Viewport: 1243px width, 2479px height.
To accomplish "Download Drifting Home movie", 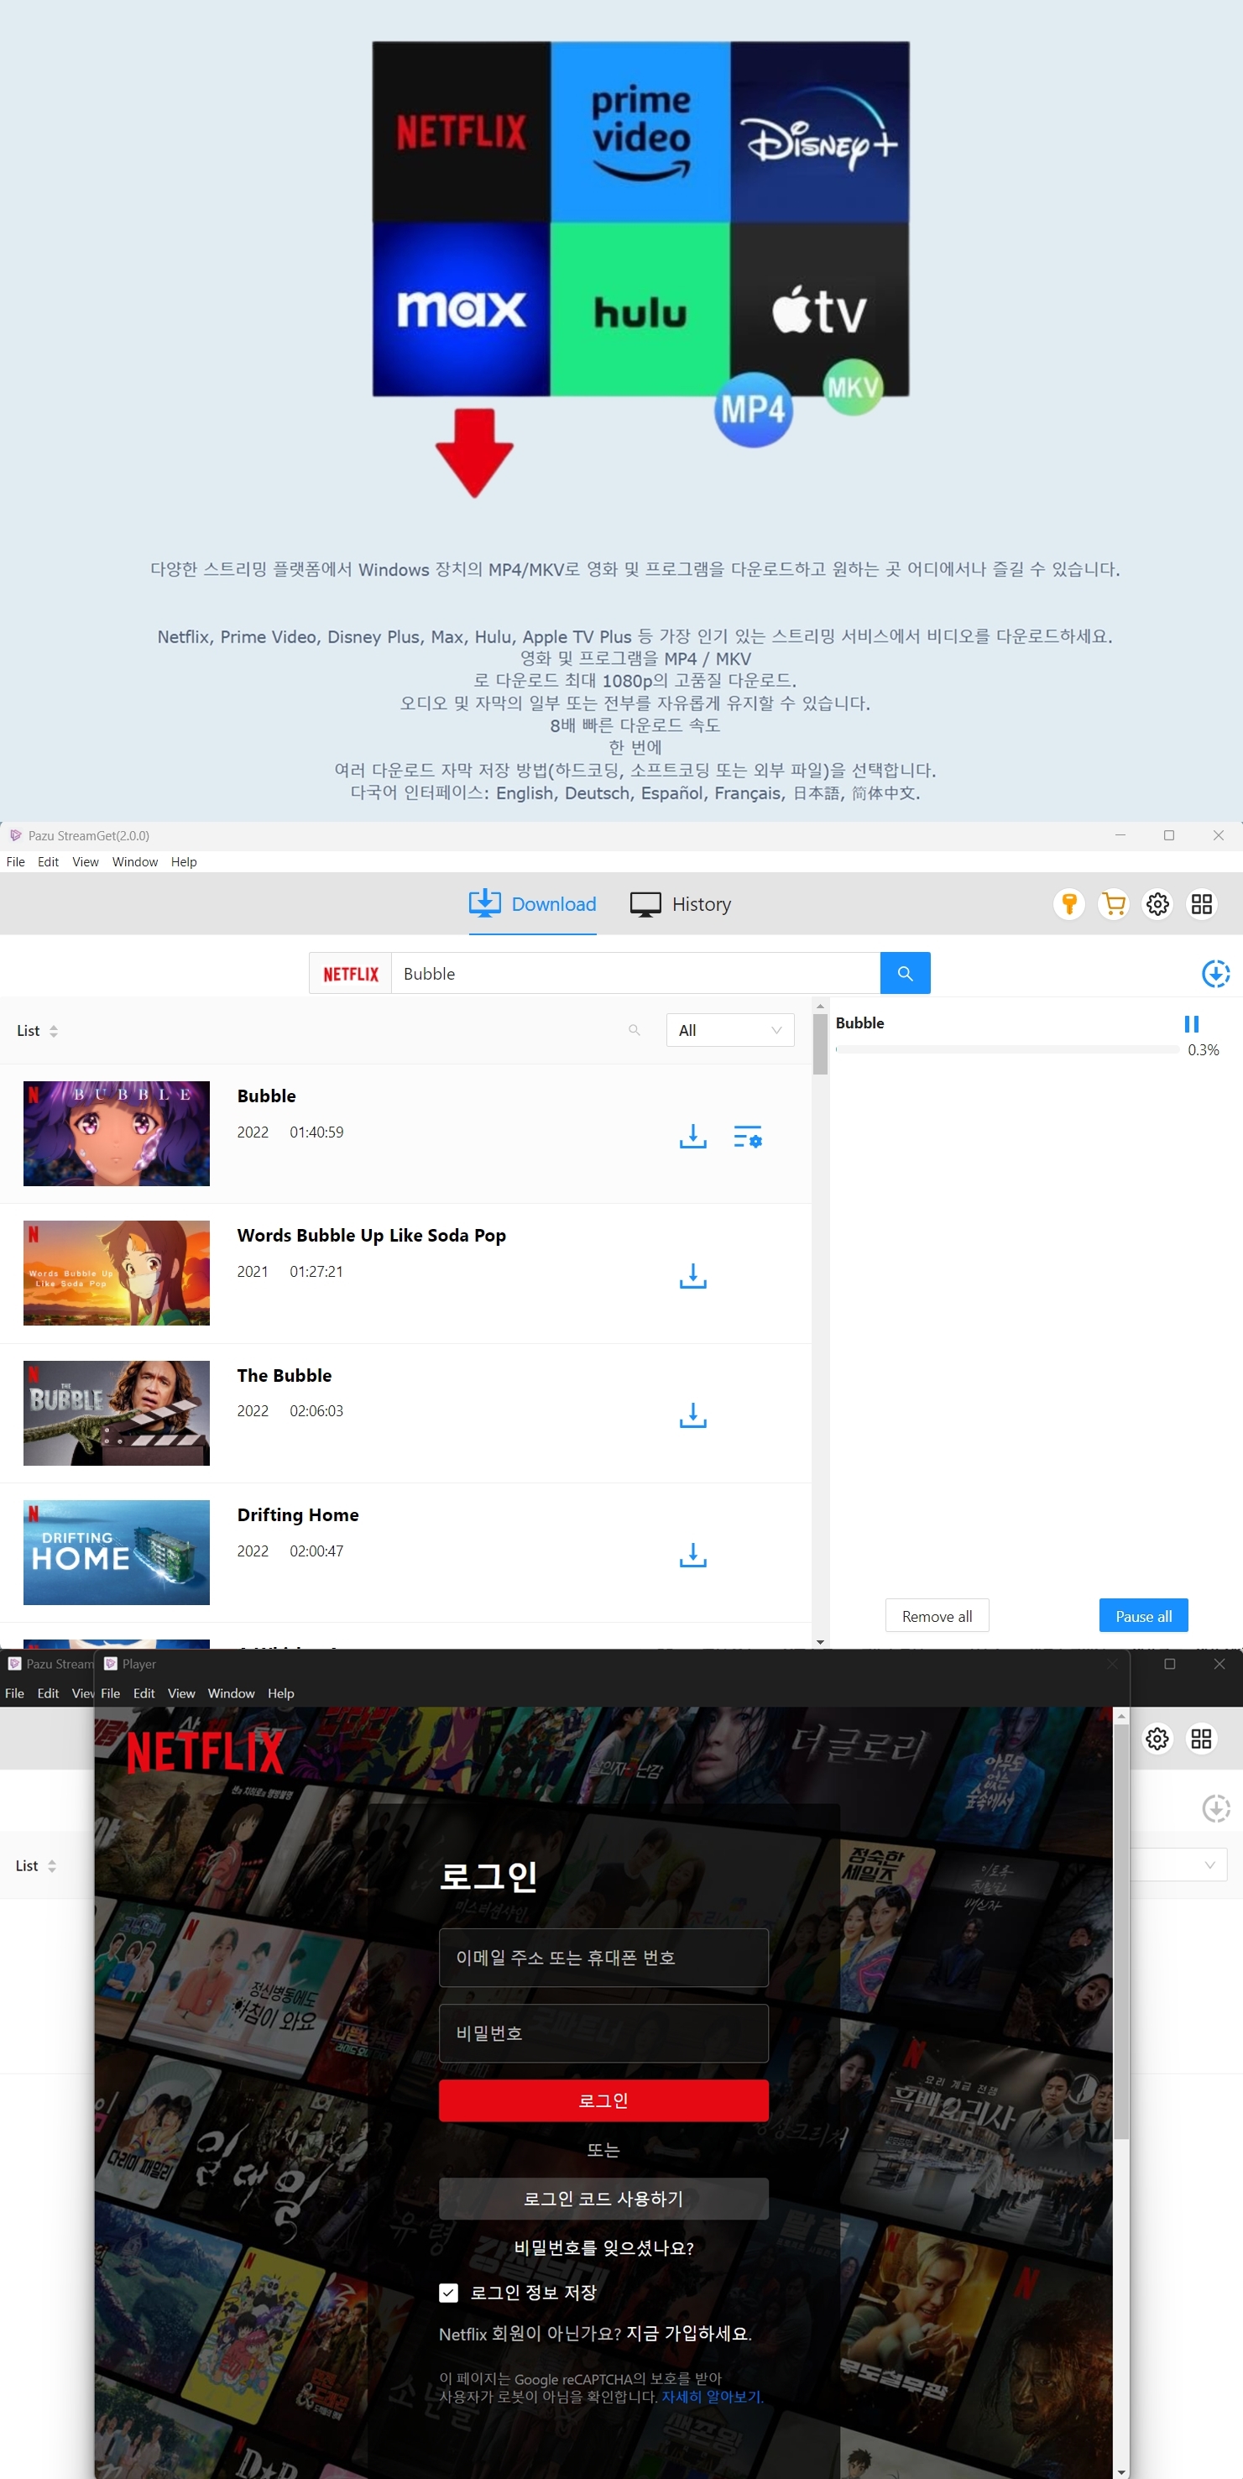I will click(692, 1556).
